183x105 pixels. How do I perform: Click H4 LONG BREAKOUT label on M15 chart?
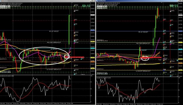(143, 43)
